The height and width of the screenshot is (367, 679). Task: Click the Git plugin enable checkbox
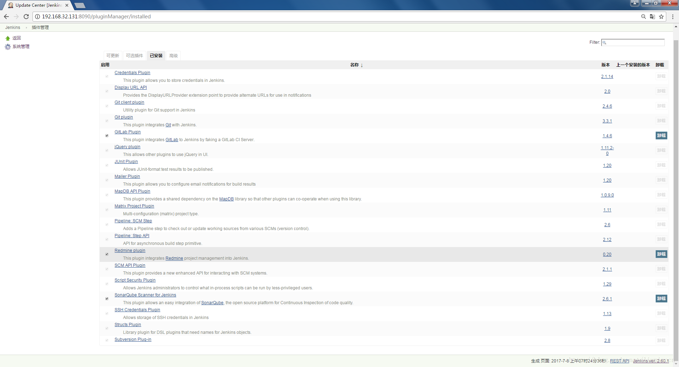(x=107, y=121)
